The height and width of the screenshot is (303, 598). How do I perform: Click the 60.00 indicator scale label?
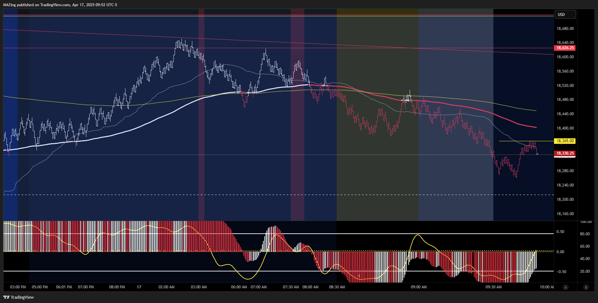585,246
